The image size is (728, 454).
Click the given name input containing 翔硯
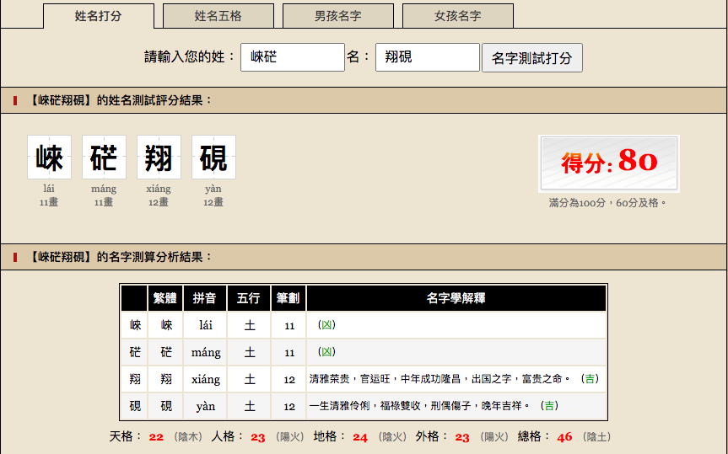[427, 57]
